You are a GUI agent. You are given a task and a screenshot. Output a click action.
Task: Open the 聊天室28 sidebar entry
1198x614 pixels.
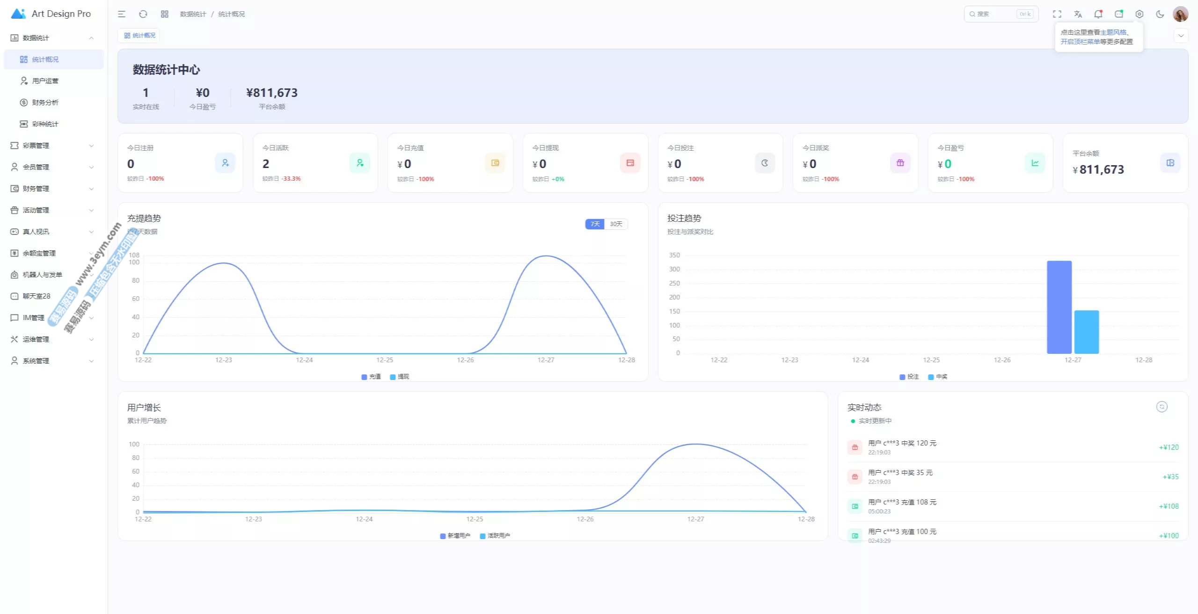(x=37, y=296)
